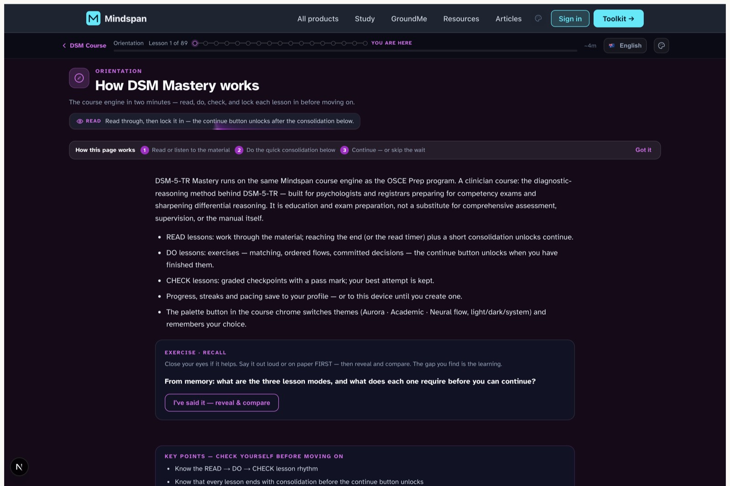The width and height of the screenshot is (730, 486).
Task: Open the English language selector
Action: pos(625,46)
